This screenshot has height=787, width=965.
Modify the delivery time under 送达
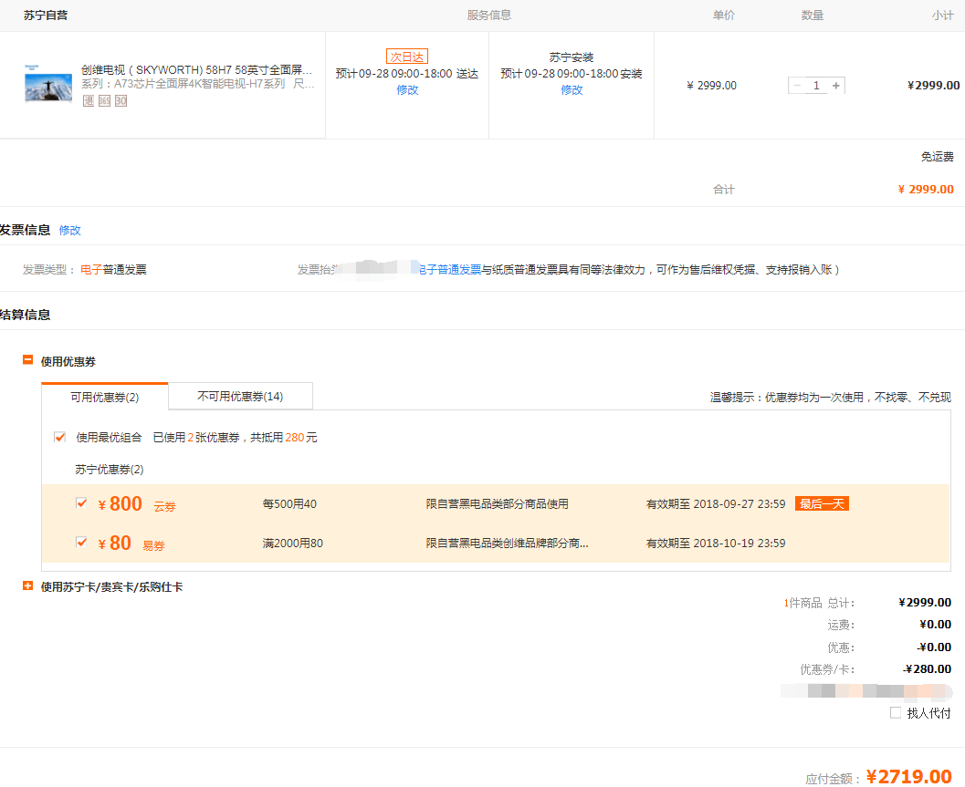[x=407, y=89]
